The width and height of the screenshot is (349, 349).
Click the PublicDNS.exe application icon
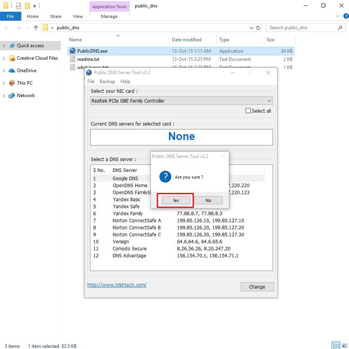point(72,51)
